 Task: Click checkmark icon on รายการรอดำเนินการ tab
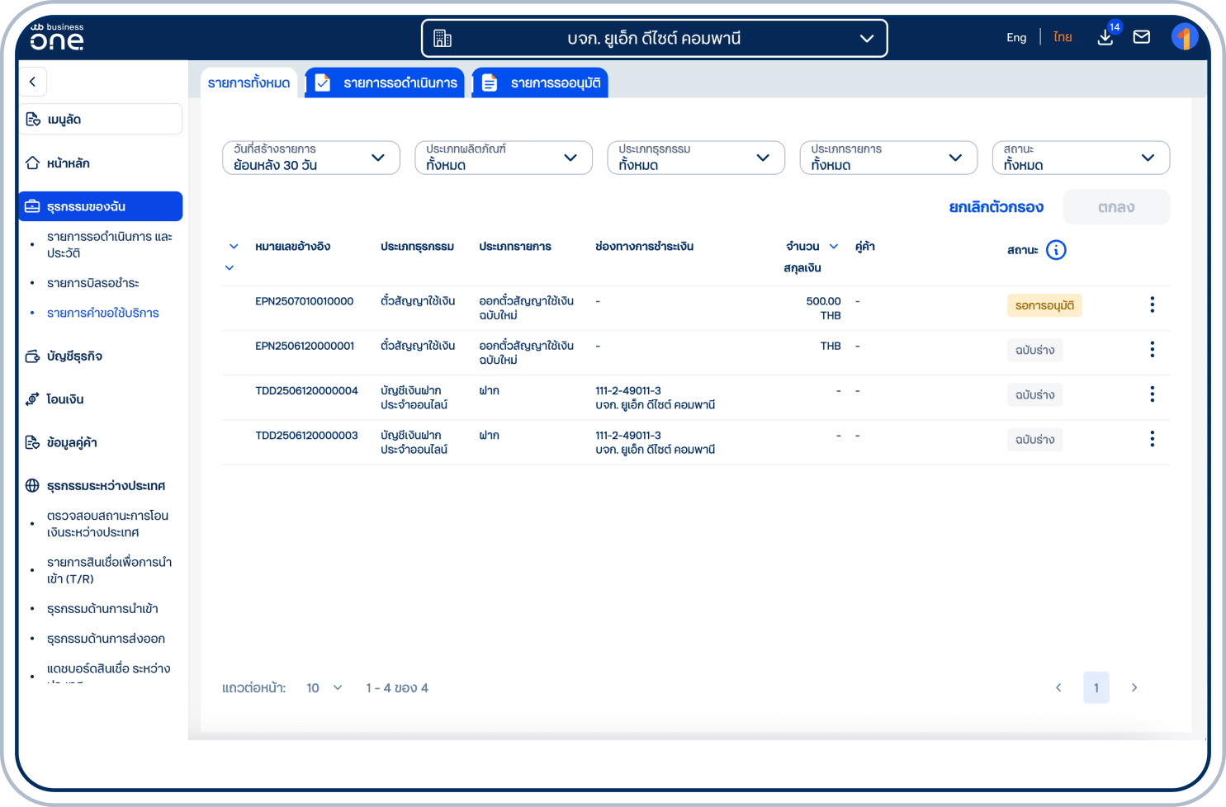point(323,83)
